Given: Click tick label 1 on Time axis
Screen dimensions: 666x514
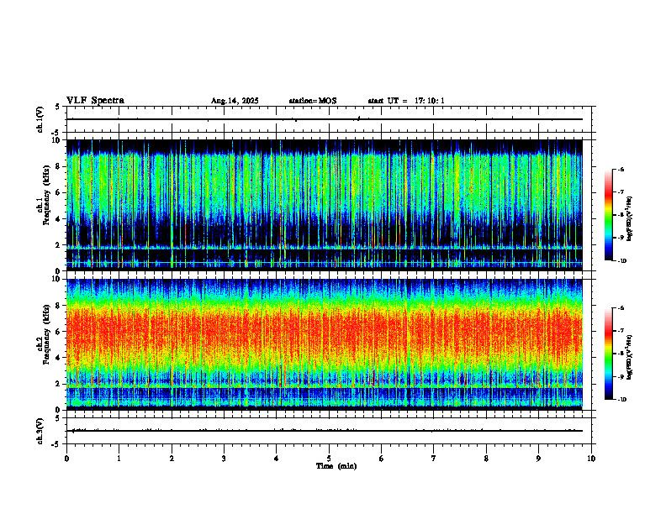Looking at the screenshot, I should pyautogui.click(x=119, y=459).
